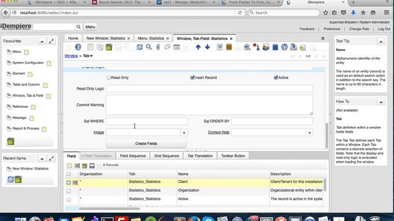Click the Feedback link
394x221 pixels.
click(307, 29)
